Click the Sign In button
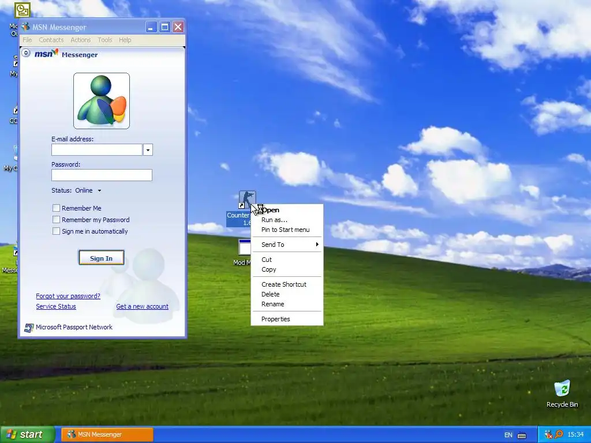The image size is (591, 443). tap(102, 258)
